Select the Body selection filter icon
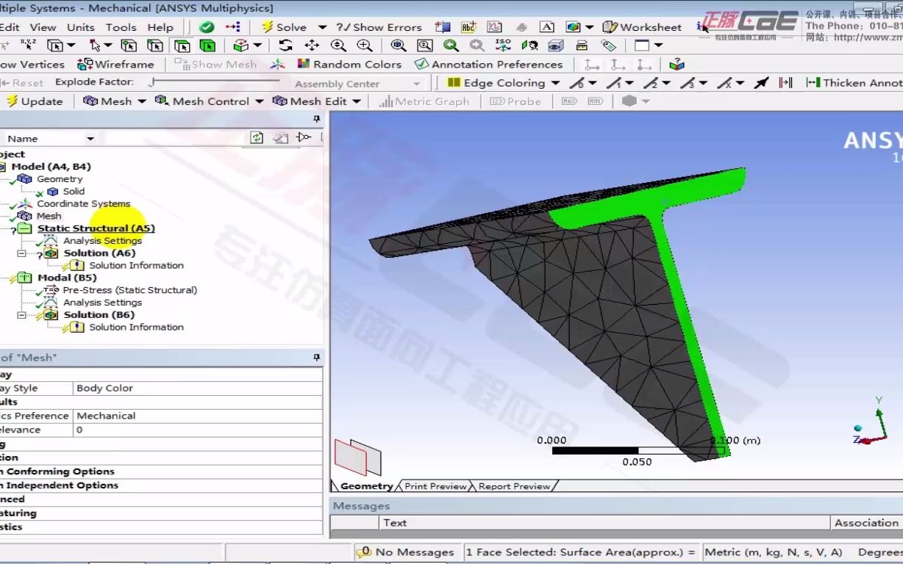 [x=207, y=46]
